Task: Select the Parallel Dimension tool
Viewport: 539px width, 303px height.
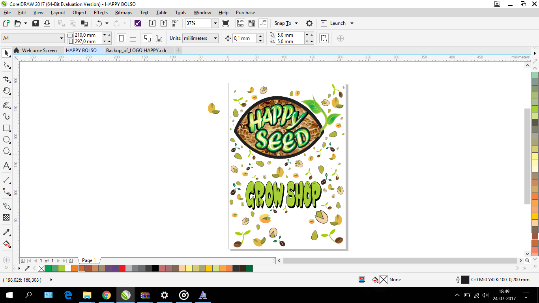Action: [x=6, y=180]
